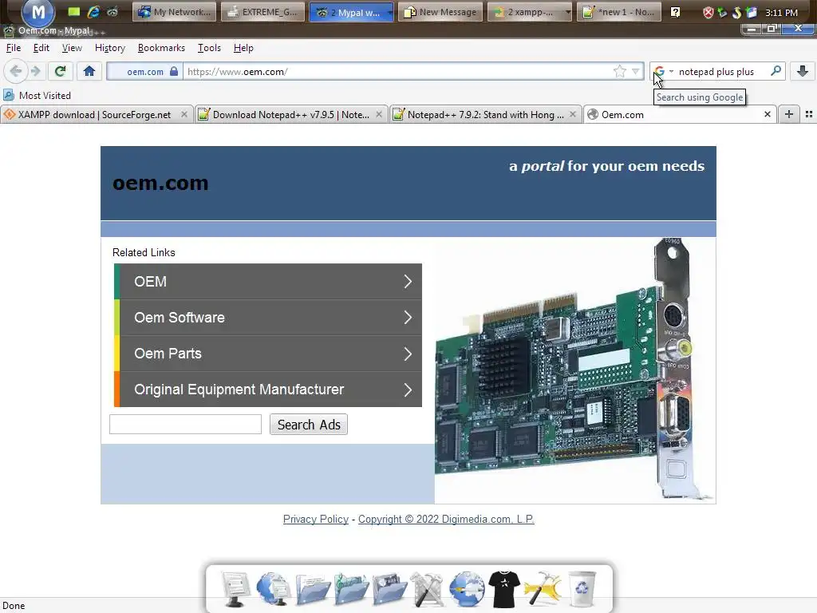This screenshot has height=613, width=817.
Task: Open the Copyright 2022 Digimedia.com link
Action: [446, 519]
